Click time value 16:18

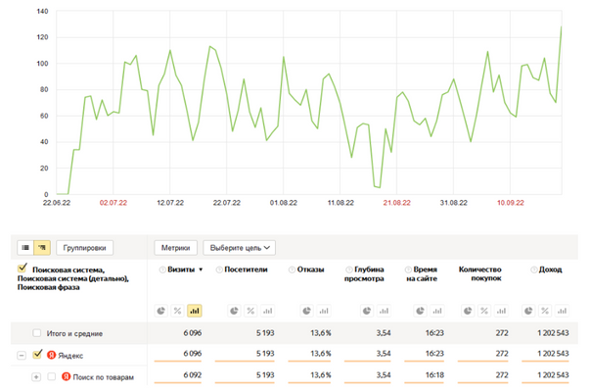[434, 375]
